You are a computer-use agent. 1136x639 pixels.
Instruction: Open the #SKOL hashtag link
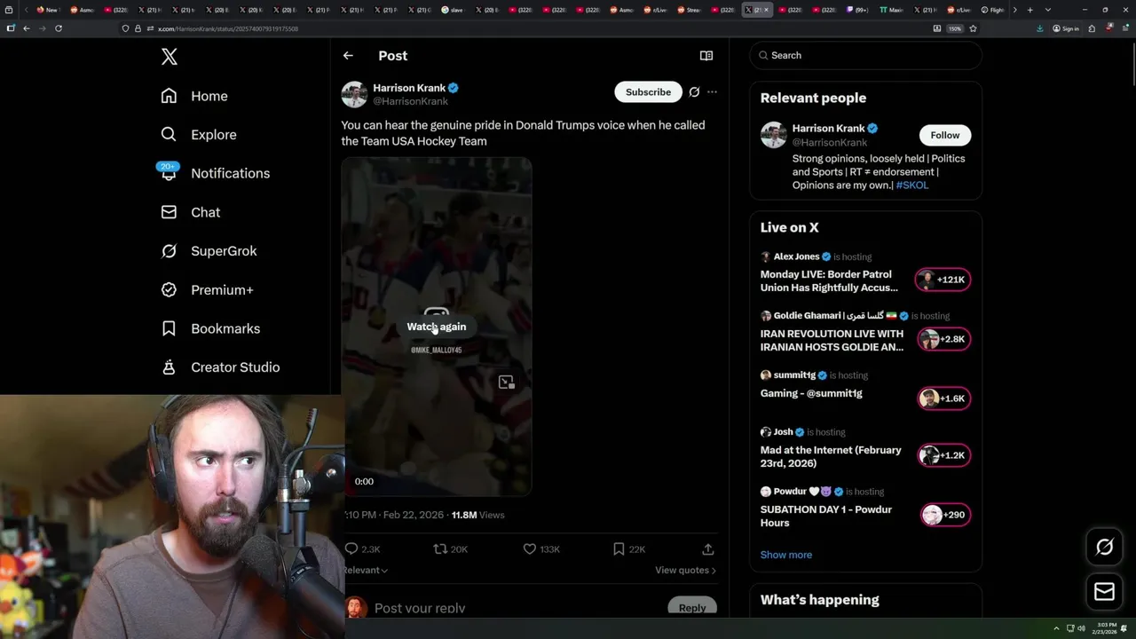pyautogui.click(x=912, y=185)
